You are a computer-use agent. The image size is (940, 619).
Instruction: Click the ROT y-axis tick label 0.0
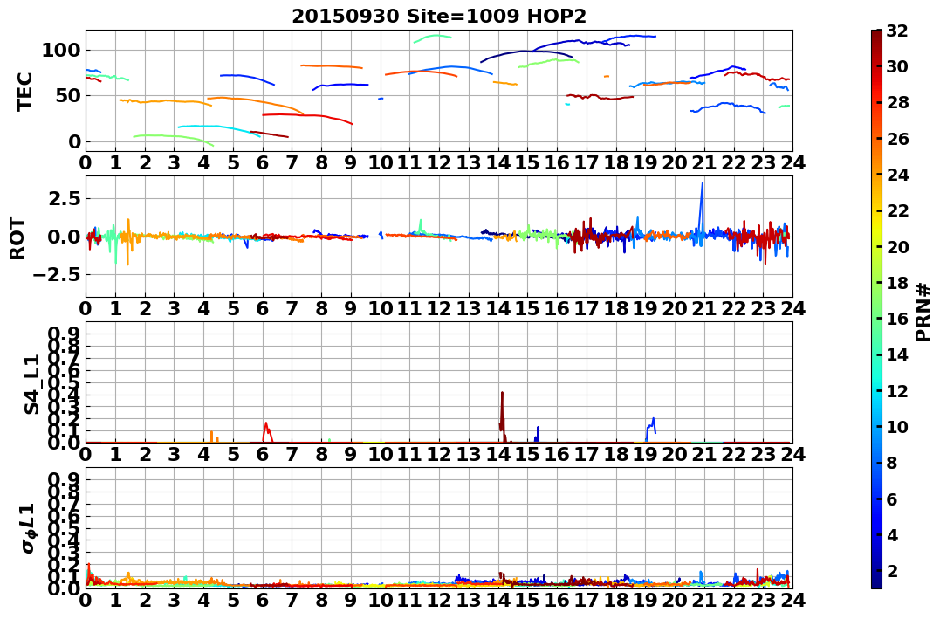[x=65, y=237]
